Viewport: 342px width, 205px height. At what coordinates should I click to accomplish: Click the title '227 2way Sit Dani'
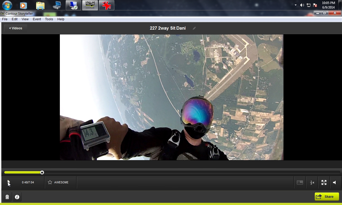(168, 28)
